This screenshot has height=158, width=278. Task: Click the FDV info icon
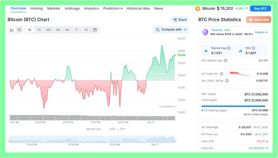click(x=253, y=48)
